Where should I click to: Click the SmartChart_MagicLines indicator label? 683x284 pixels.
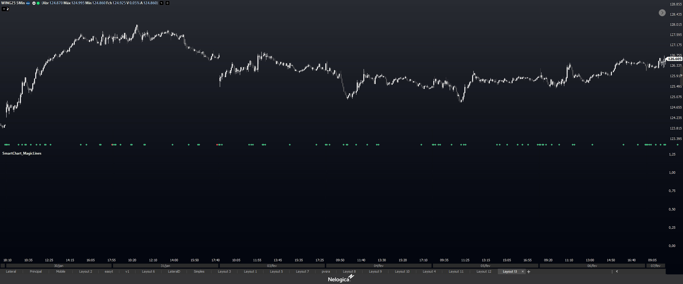click(22, 153)
